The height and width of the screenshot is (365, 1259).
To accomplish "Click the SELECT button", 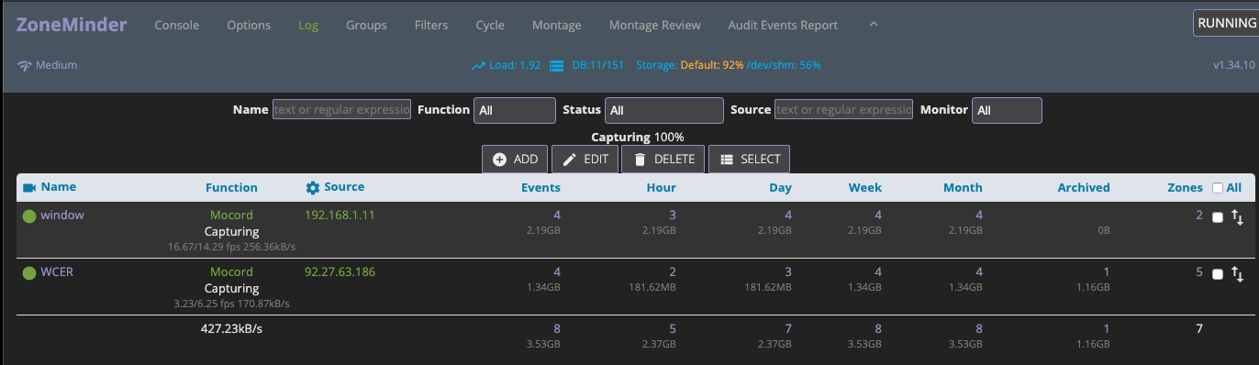I will [x=749, y=159].
